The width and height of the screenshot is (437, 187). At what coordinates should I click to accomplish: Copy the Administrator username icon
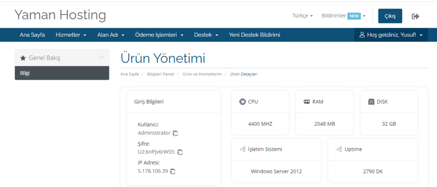coord(175,133)
